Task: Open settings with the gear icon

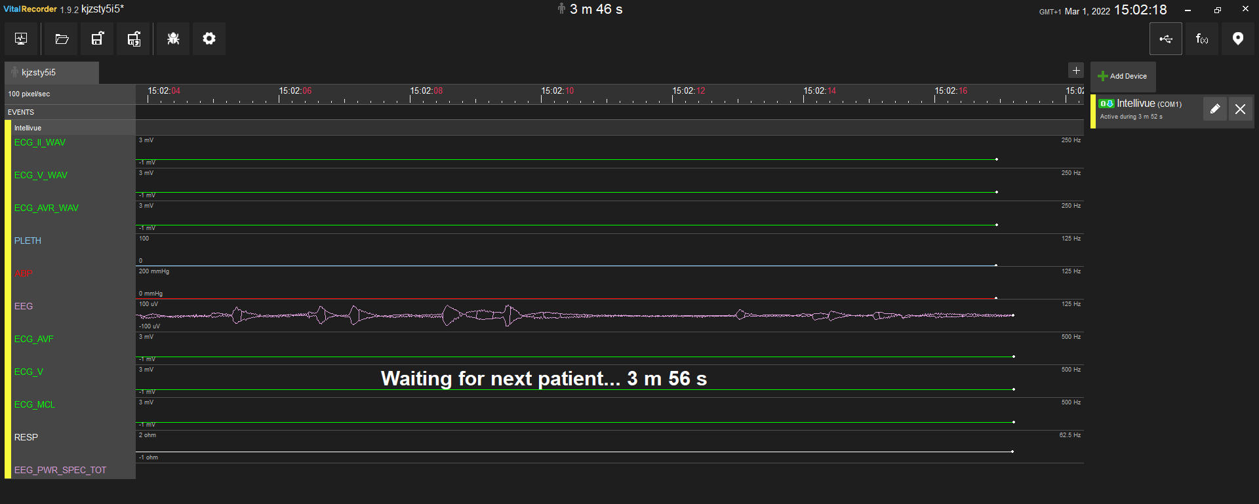Action: (209, 39)
